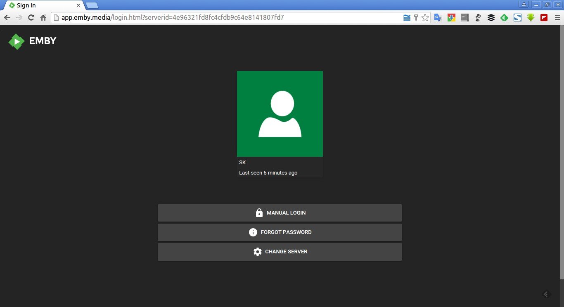
Task: Switch to the Sign In tab
Action: point(43,5)
